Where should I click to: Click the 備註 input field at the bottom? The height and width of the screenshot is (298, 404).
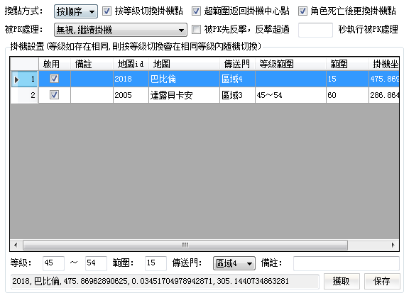tap(346, 263)
